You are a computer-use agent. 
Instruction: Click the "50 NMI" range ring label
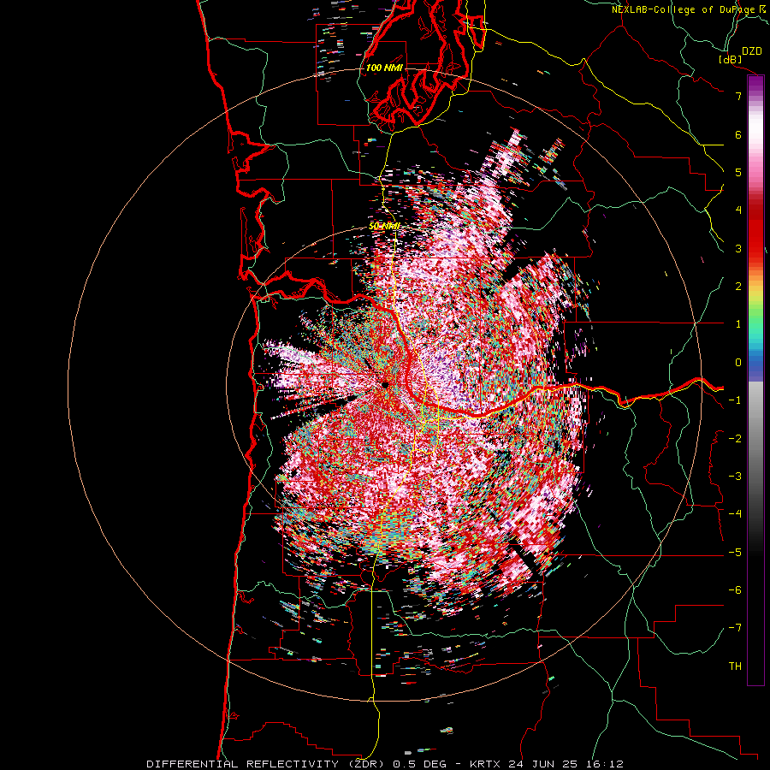point(384,227)
